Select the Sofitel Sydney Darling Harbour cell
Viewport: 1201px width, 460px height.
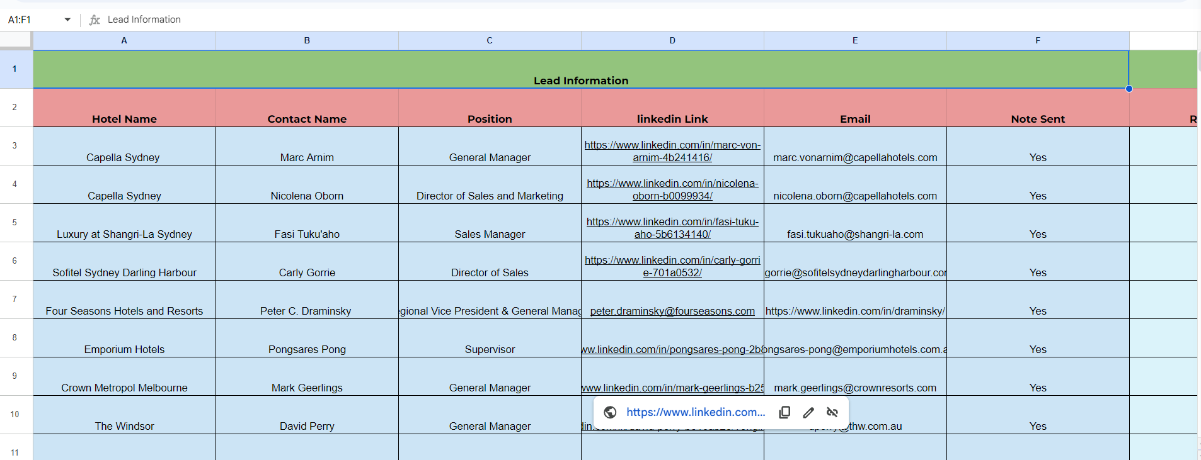124,261
